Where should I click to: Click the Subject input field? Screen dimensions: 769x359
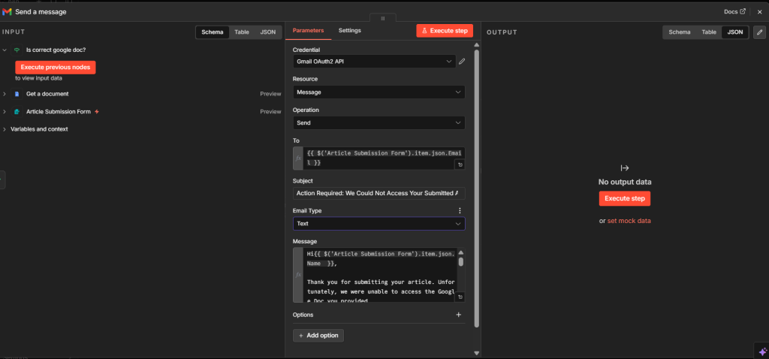point(379,193)
